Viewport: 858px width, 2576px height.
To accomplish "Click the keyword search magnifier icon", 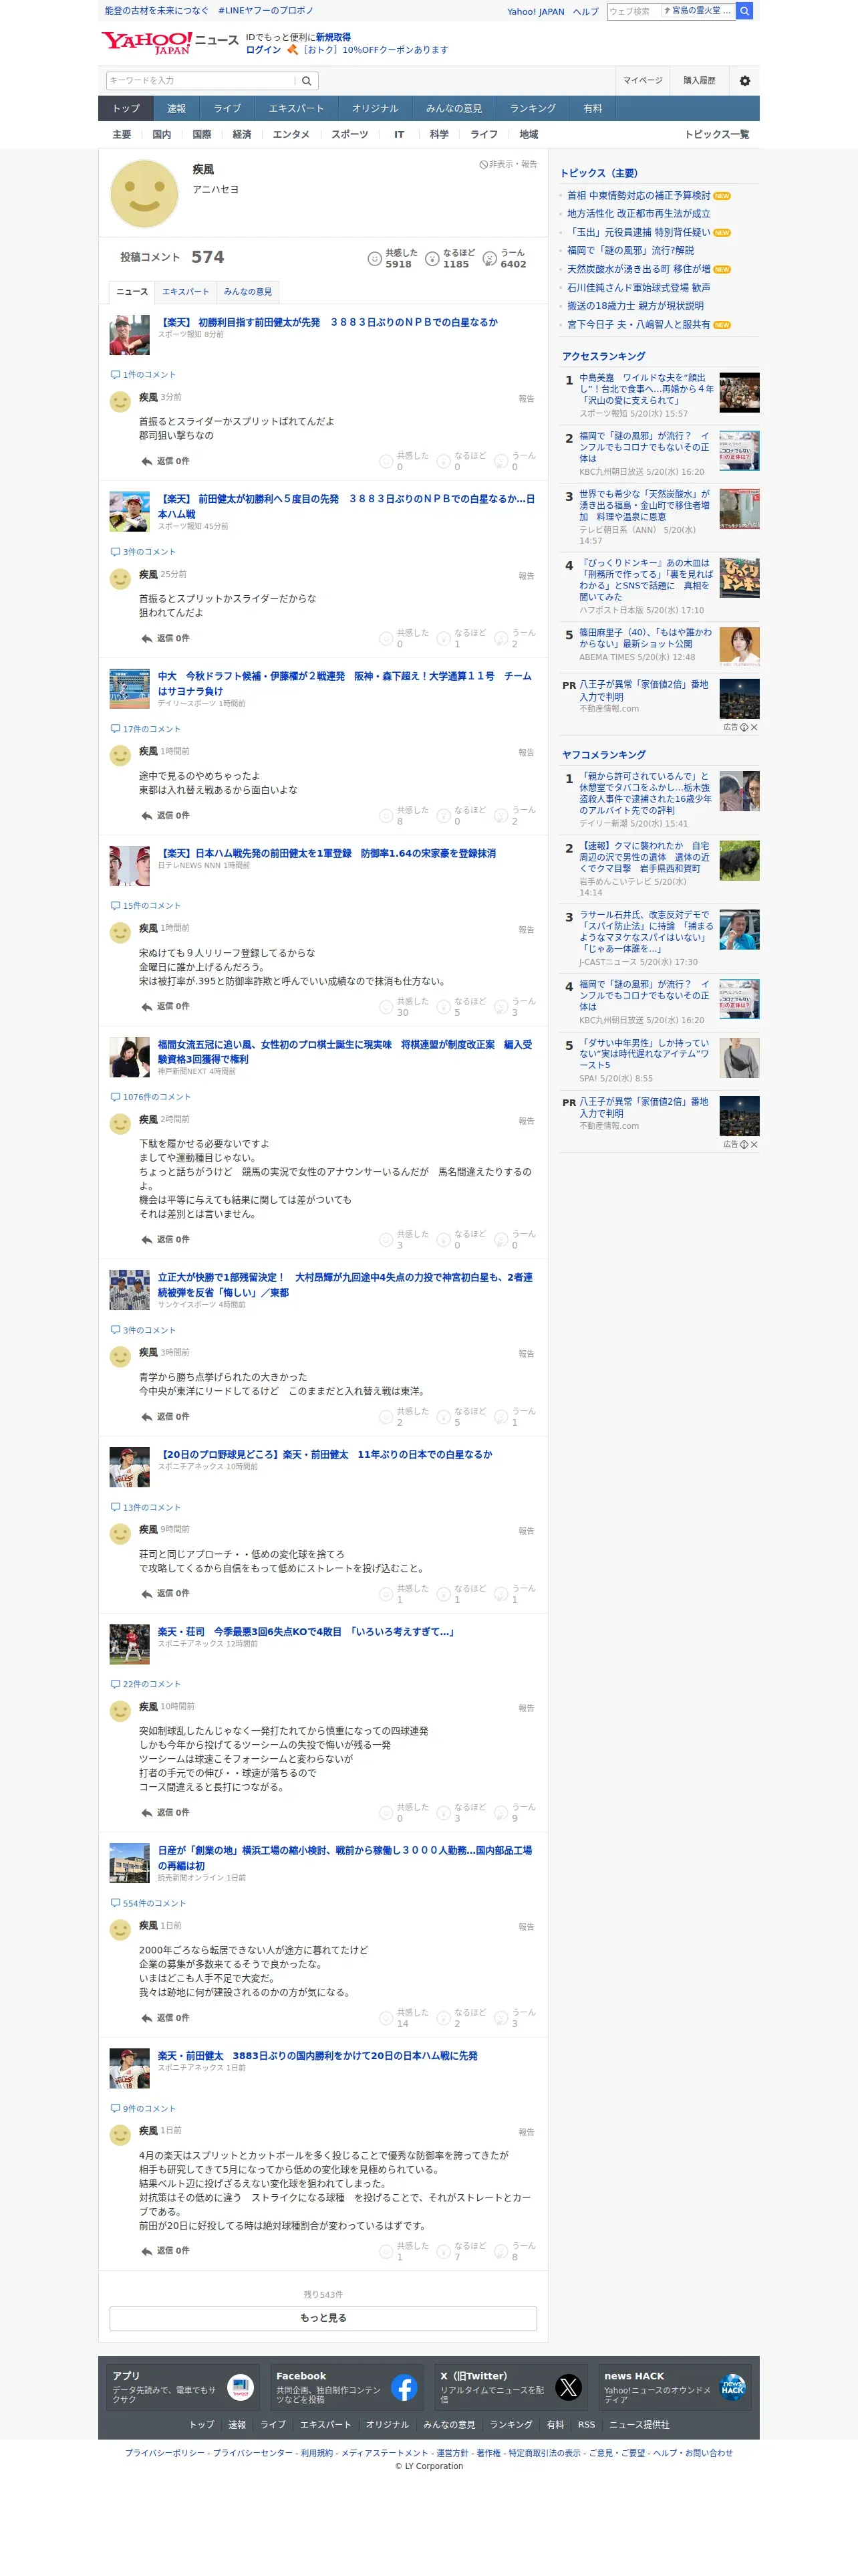I will (307, 81).
